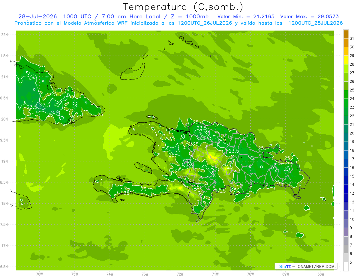Viewport: 360px width, 278px height.
Task: Click the "Temperatura (C,somb.)" map title
Action: [x=183, y=7]
